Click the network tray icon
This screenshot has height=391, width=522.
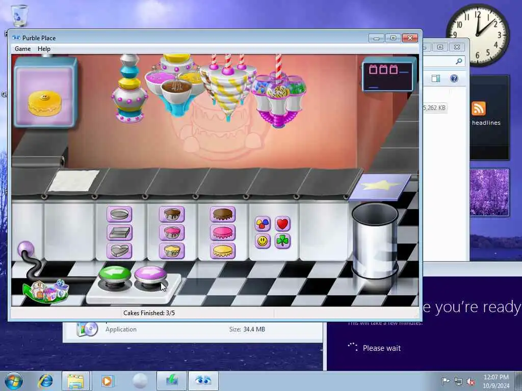pyautogui.click(x=458, y=381)
